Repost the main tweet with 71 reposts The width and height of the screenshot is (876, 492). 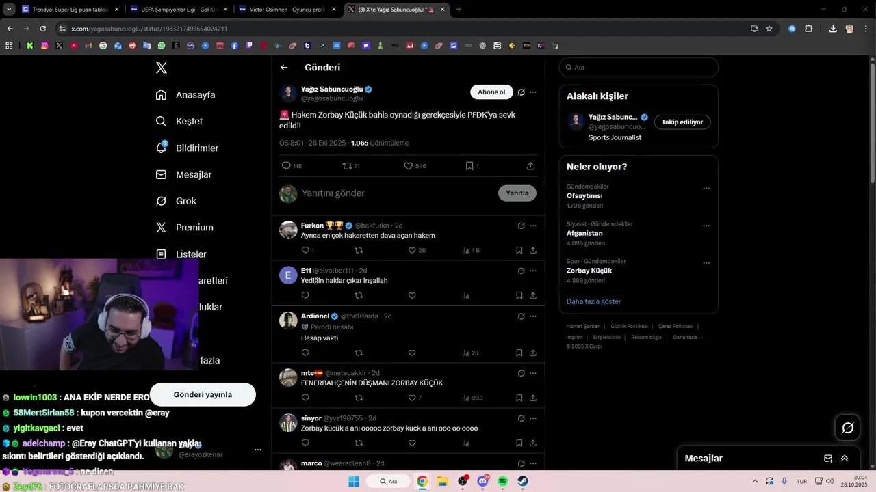click(x=347, y=166)
